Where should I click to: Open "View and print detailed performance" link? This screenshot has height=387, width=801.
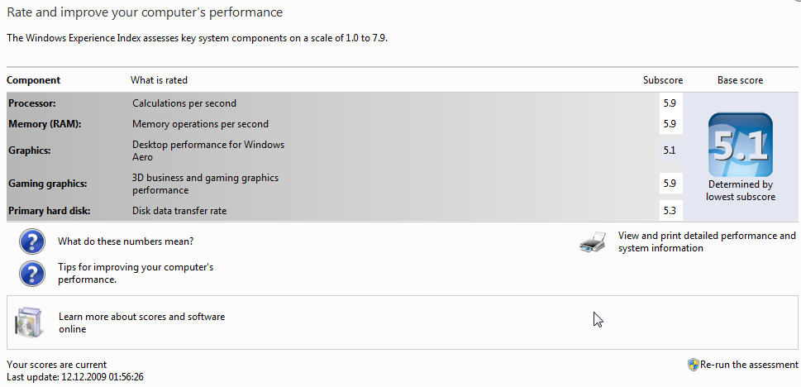coord(707,241)
